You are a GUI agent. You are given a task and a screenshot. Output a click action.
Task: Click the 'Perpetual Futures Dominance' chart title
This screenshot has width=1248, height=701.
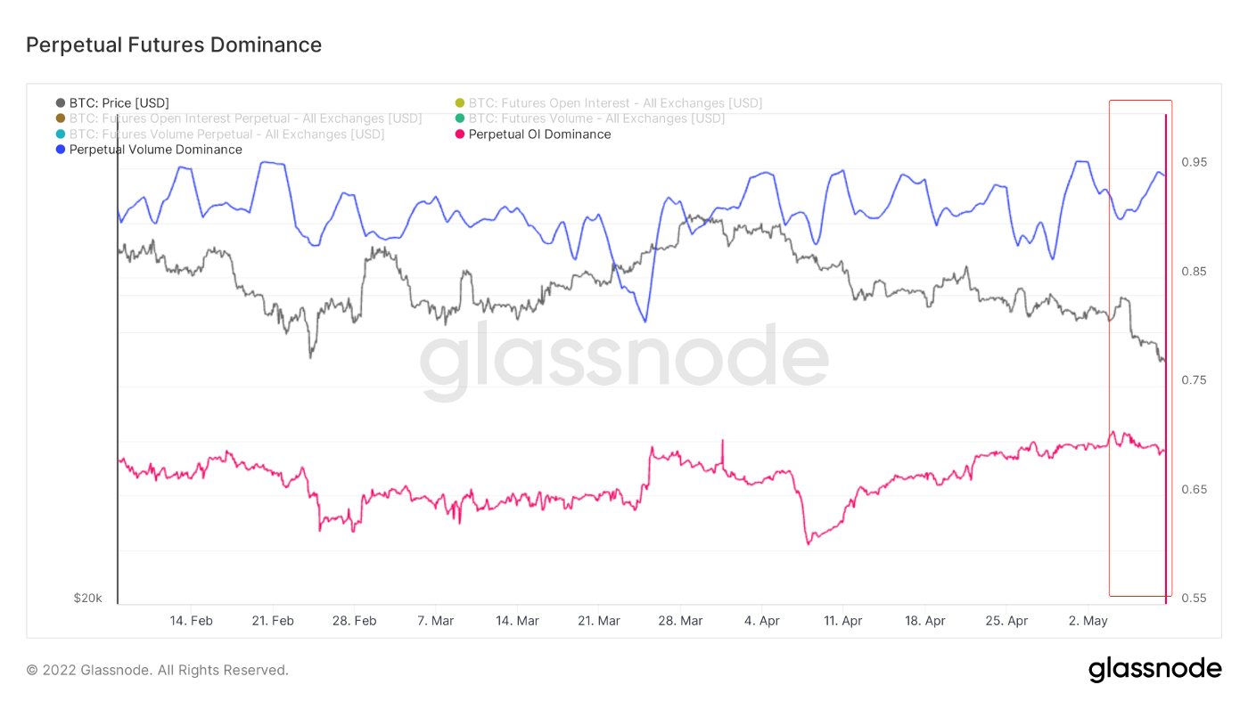click(174, 45)
